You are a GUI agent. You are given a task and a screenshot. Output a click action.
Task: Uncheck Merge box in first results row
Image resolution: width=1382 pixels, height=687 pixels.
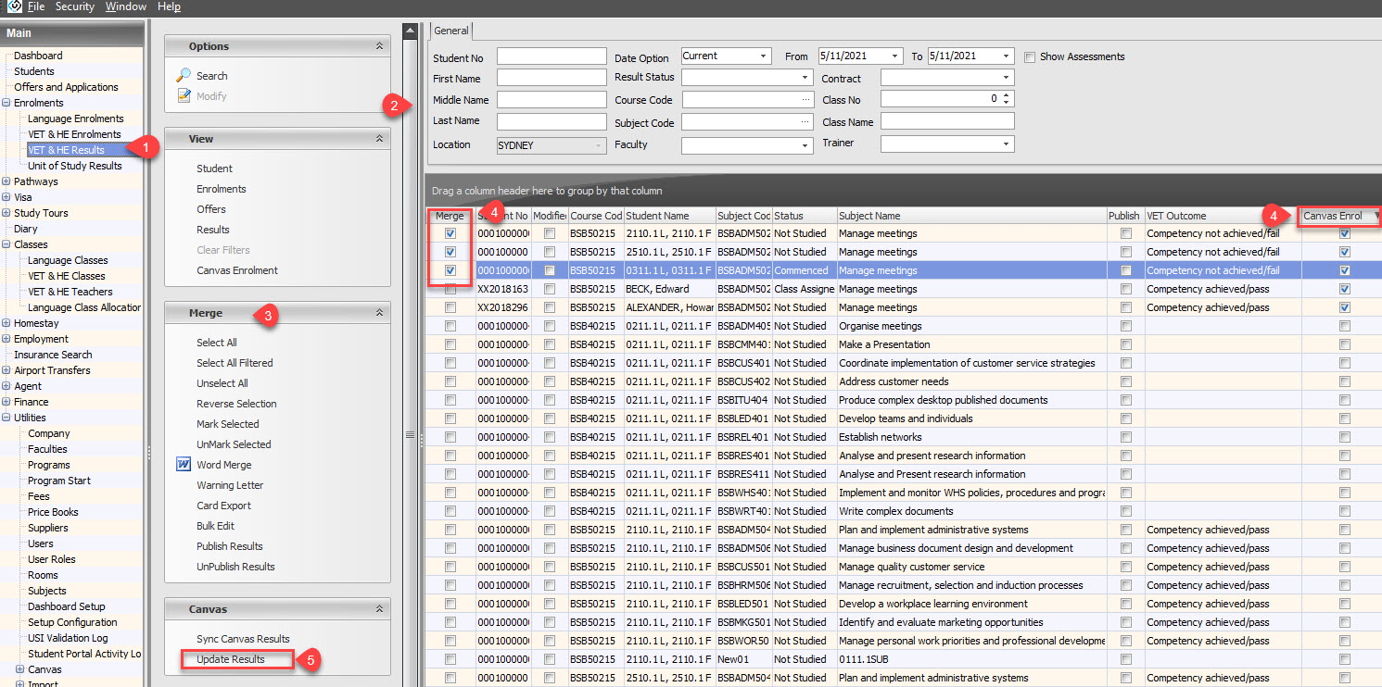450,233
